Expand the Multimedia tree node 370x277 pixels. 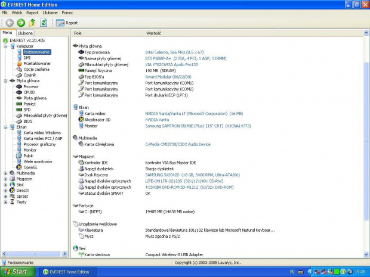point(6,173)
